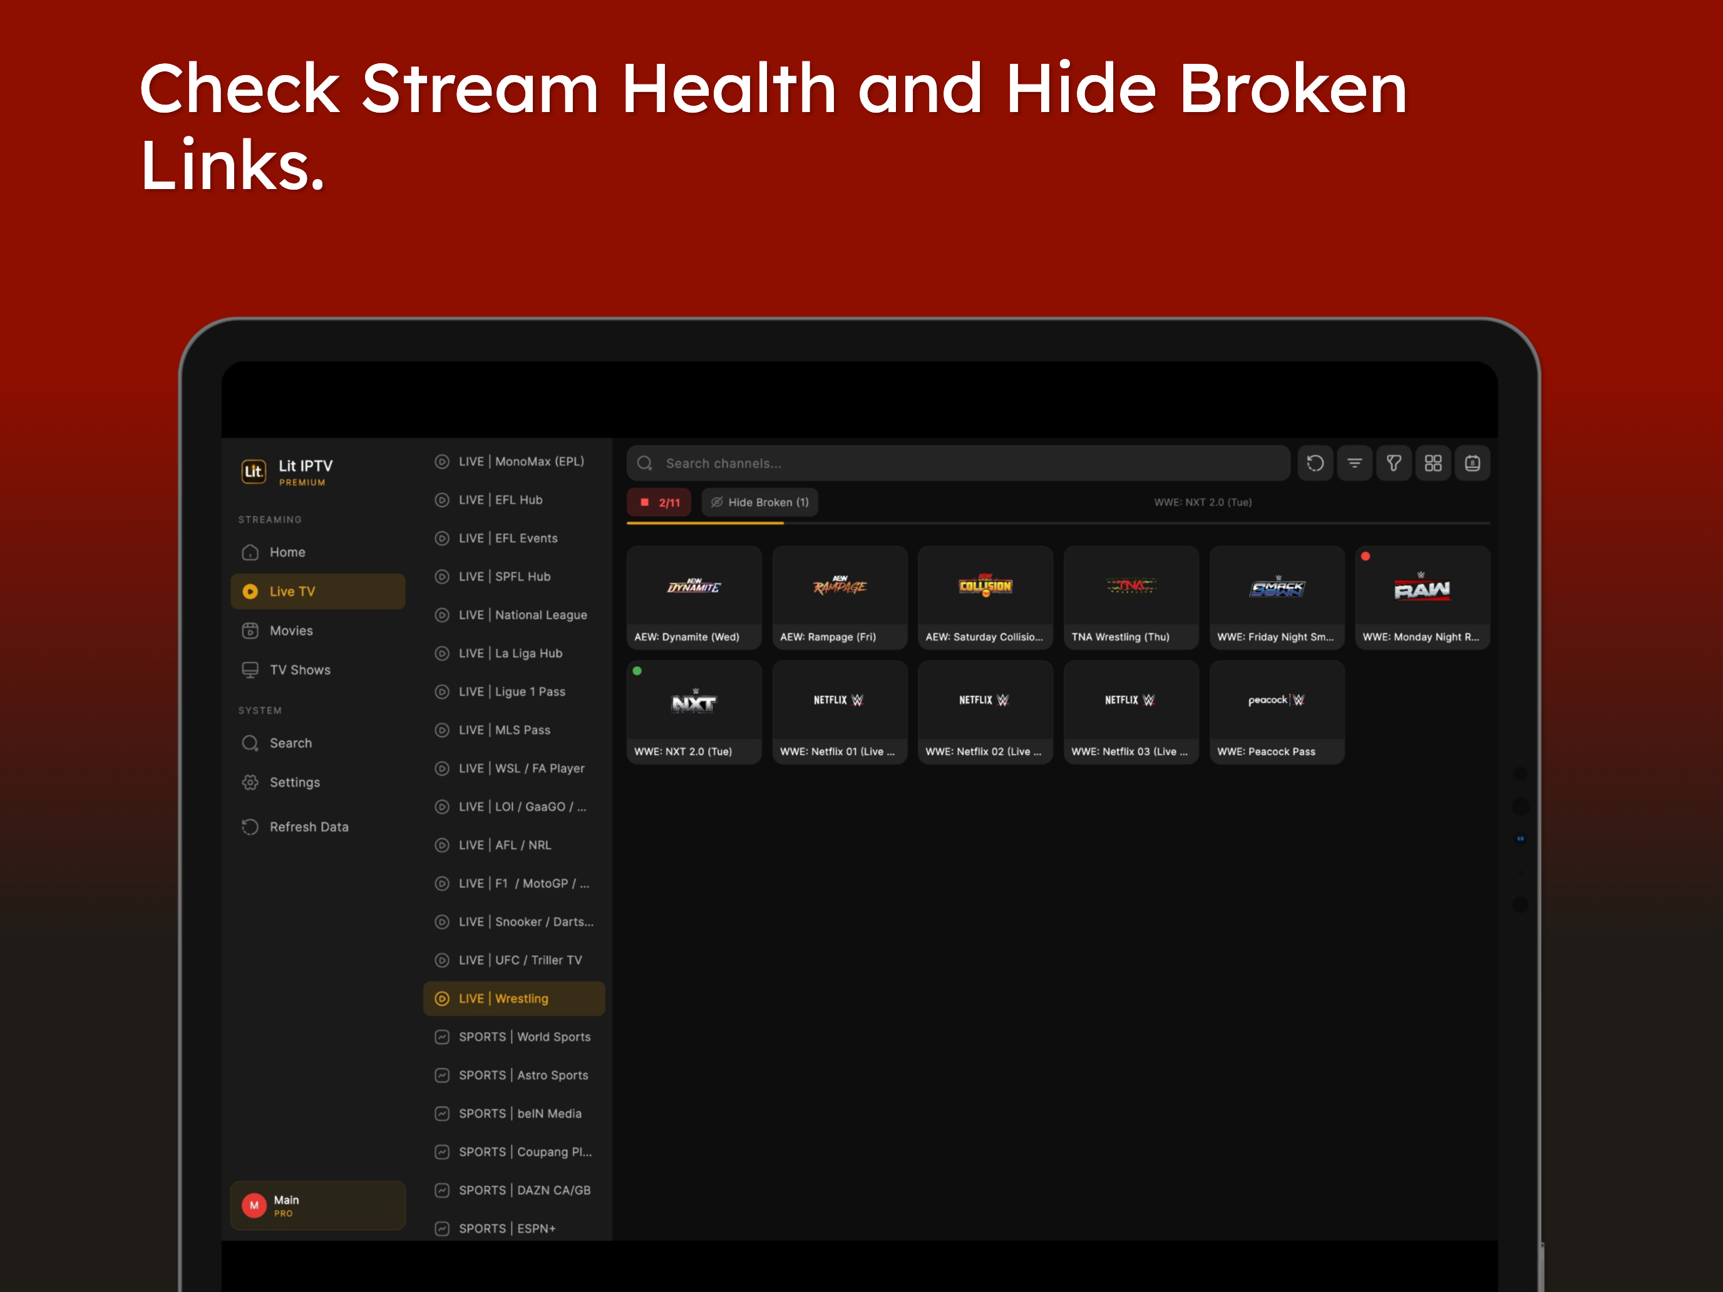1723x1292 pixels.
Task: Select LIVE | MonoMax (EPL) category
Action: (x=514, y=462)
